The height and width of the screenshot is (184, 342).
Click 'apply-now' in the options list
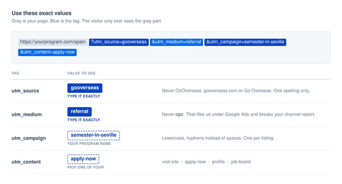click(195, 162)
